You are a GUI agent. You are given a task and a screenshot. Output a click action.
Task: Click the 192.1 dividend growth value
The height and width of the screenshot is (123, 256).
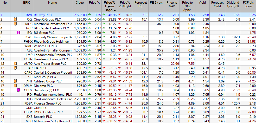[x=236, y=37]
